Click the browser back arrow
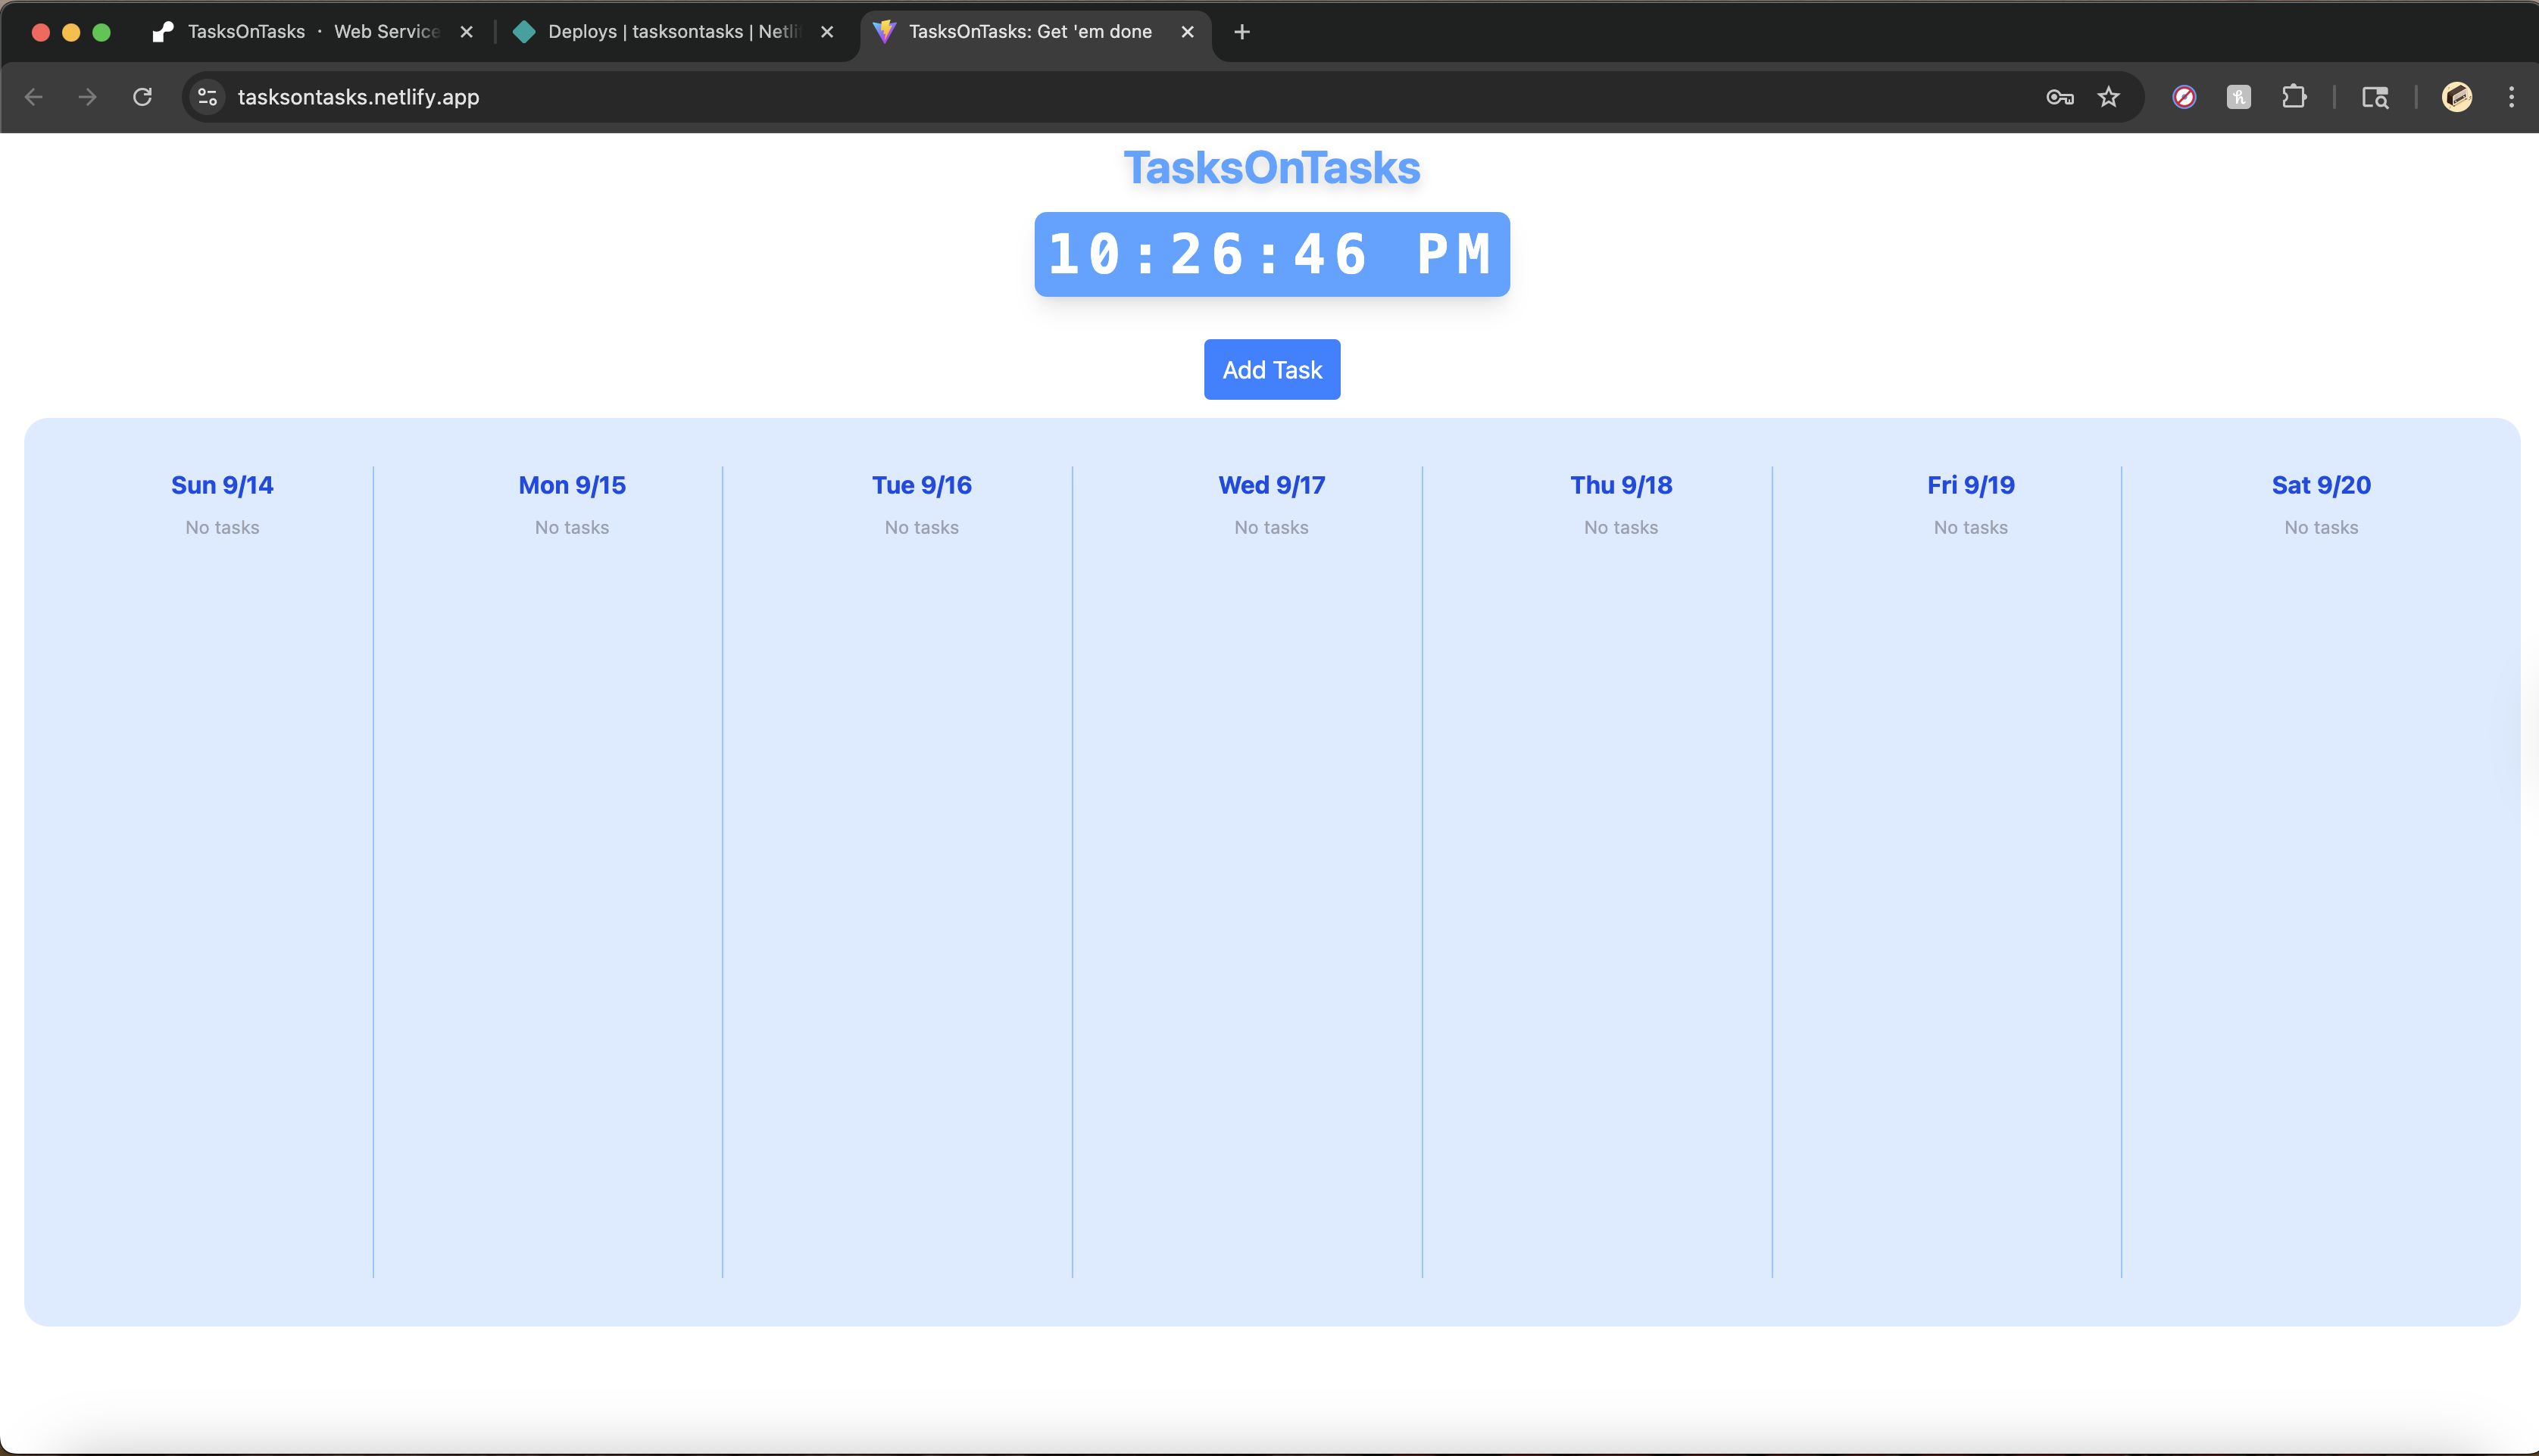This screenshot has width=2539, height=1456. 34,97
